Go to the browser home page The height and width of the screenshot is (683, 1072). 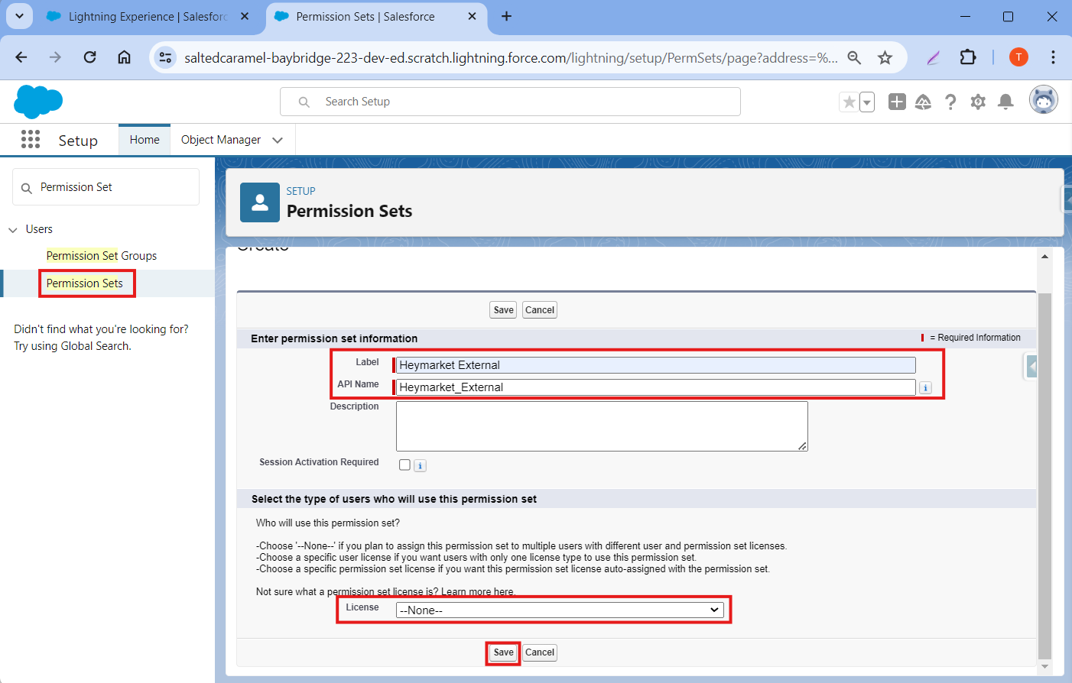(124, 57)
